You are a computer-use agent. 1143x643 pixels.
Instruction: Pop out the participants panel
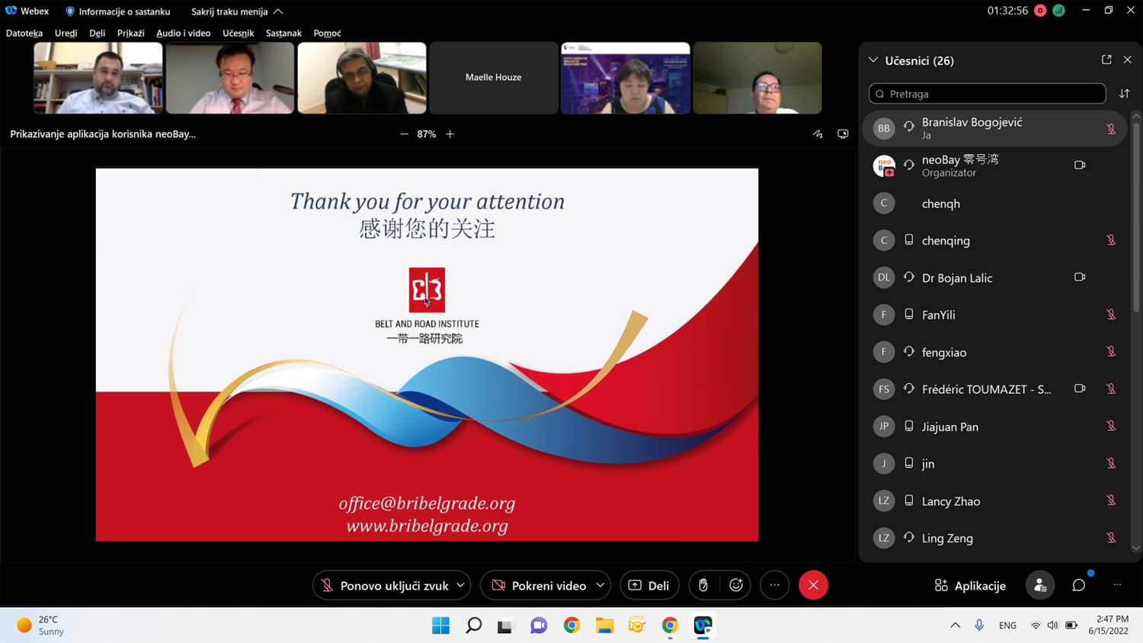(x=1106, y=59)
